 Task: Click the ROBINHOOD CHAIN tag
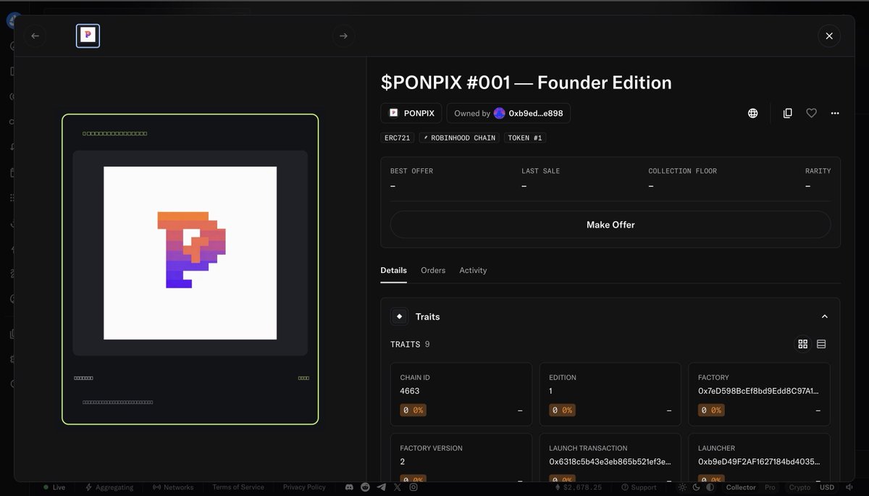click(459, 138)
